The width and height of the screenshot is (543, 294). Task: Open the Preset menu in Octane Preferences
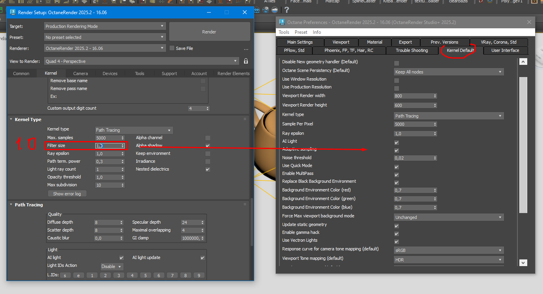[x=301, y=32]
